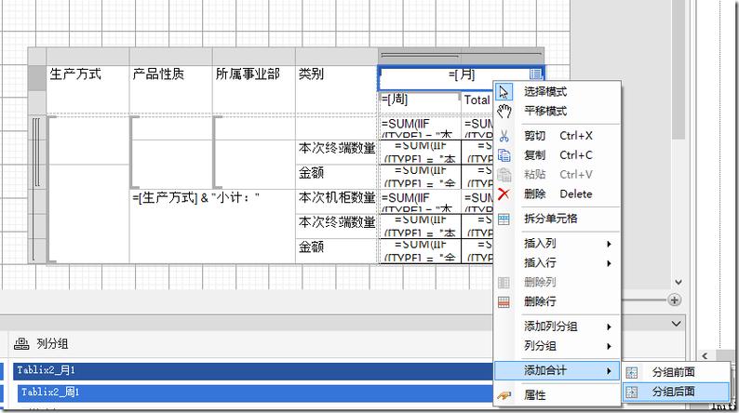
Task: Click the red X delete icon
Action: 504,193
